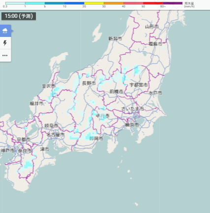Click the orange 30 mm/h legend swatch
This screenshot has width=210, height=213.
(114, 3)
